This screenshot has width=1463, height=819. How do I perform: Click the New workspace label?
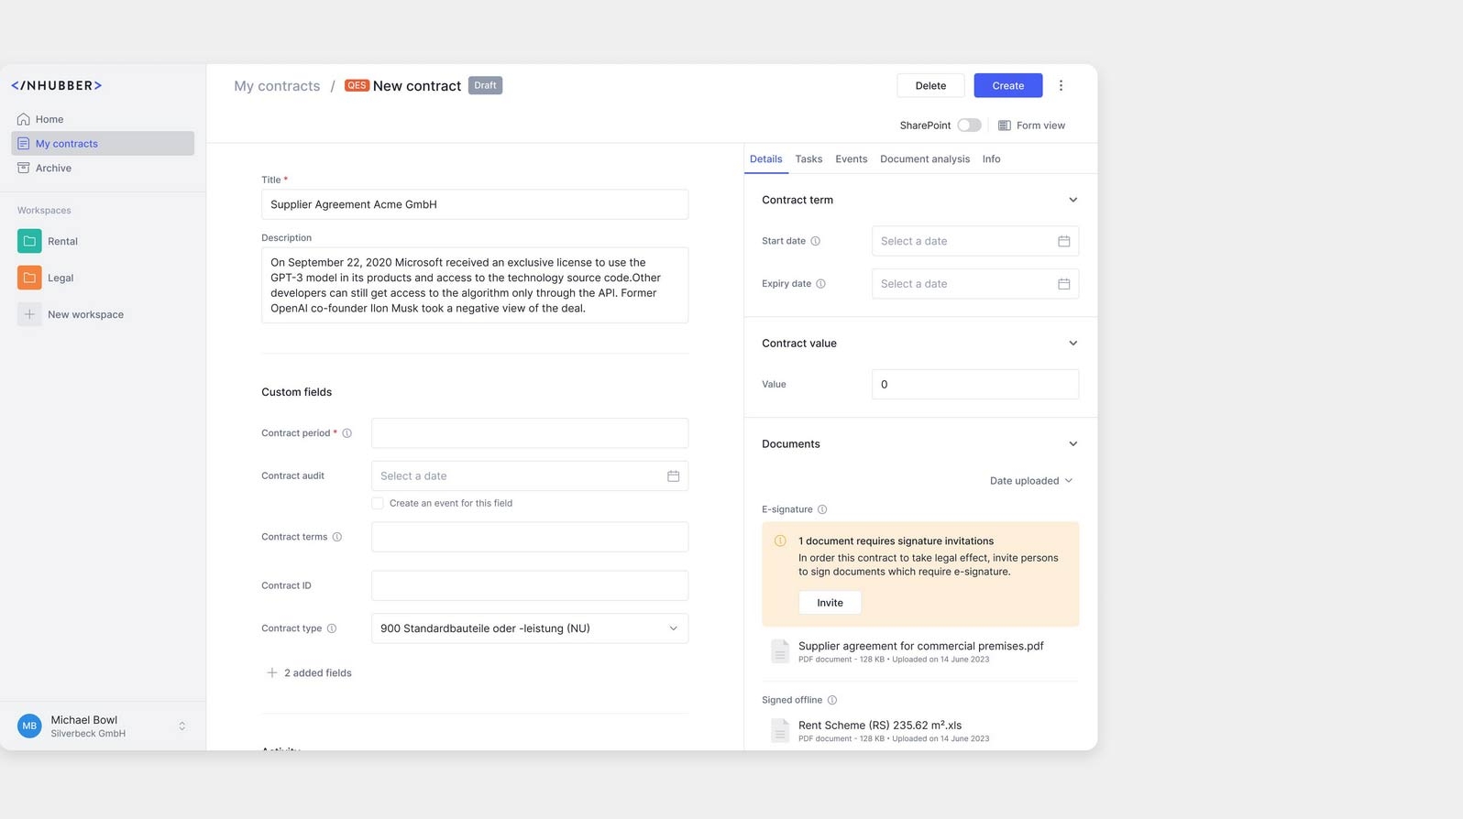[85, 314]
